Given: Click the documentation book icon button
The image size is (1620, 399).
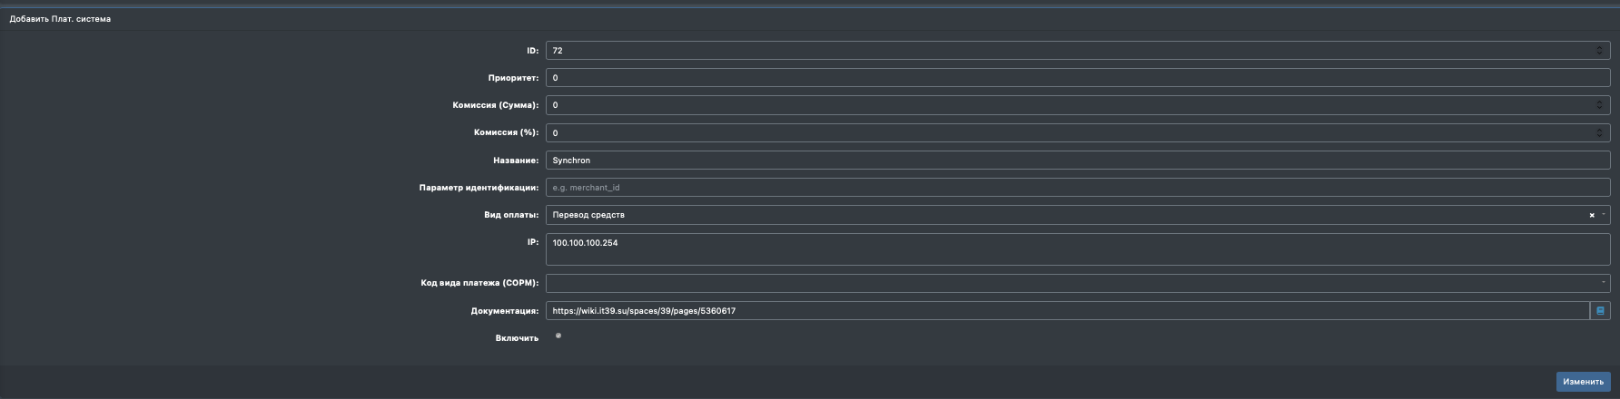Looking at the screenshot, I should (x=1600, y=311).
